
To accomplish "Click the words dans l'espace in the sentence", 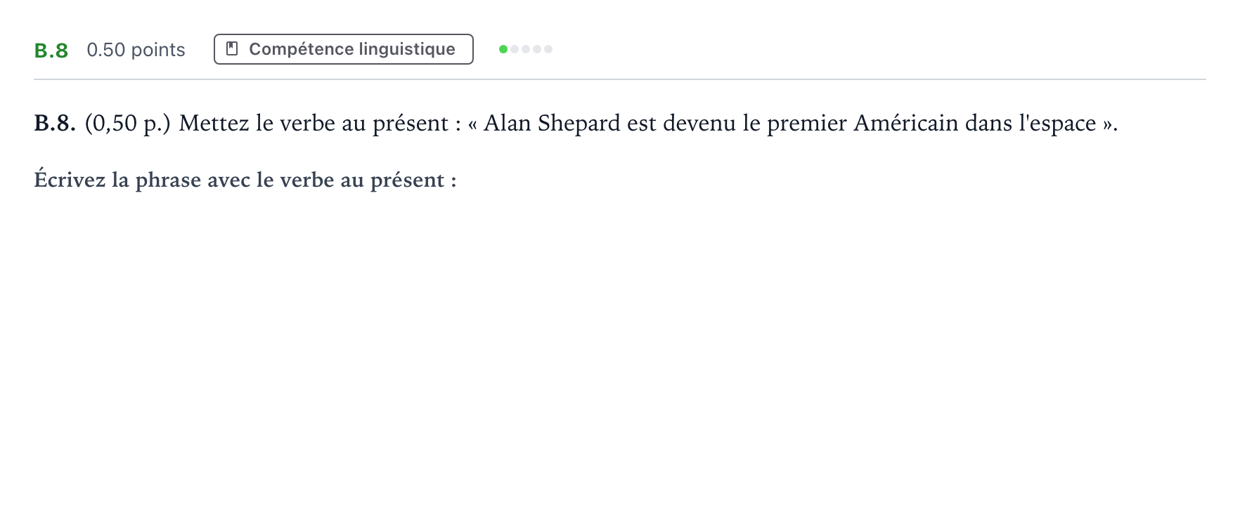I will 1031,124.
